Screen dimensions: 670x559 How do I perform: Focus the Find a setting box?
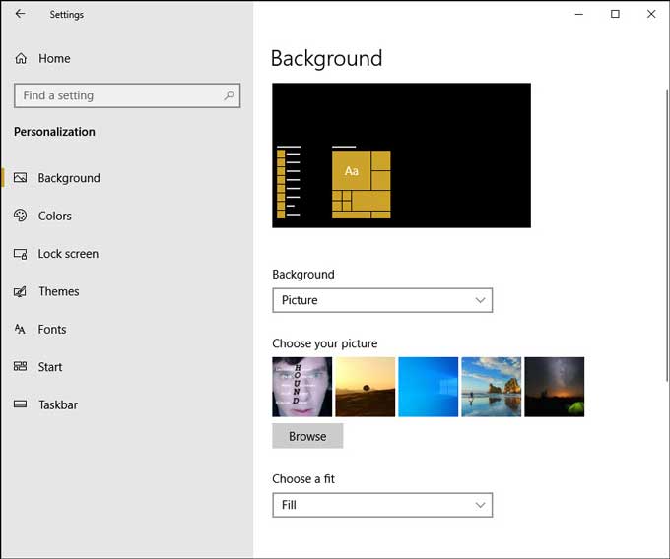click(127, 95)
